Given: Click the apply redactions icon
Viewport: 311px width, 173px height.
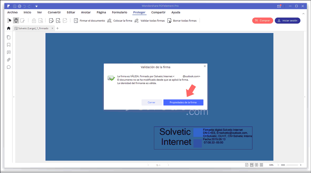Looking at the screenshot, I should 65,20.
